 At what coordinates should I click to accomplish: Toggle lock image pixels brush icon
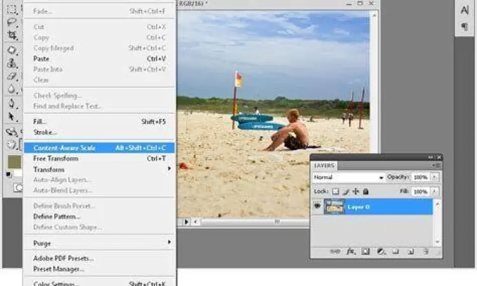[345, 191]
